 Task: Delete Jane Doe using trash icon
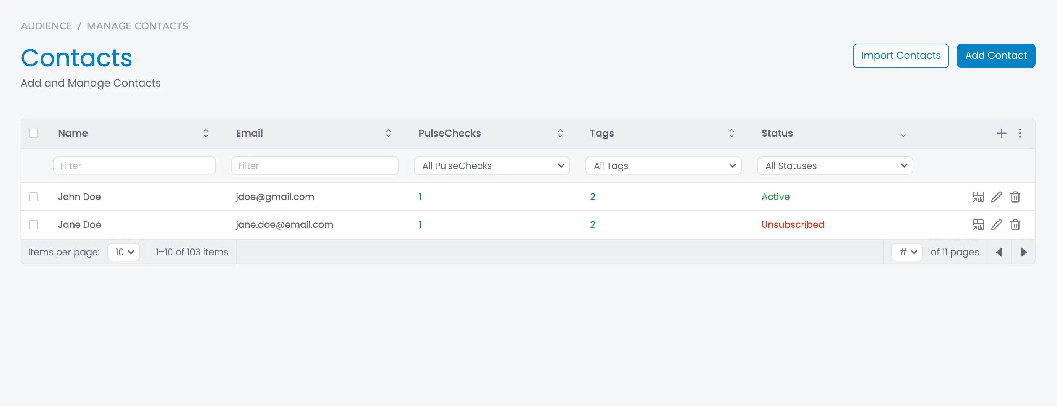click(x=1015, y=225)
